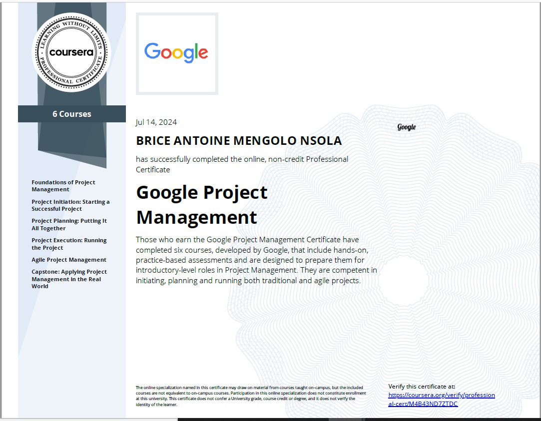Click Project Execution: Running the Project
The width and height of the screenshot is (541, 421).
click(68, 244)
